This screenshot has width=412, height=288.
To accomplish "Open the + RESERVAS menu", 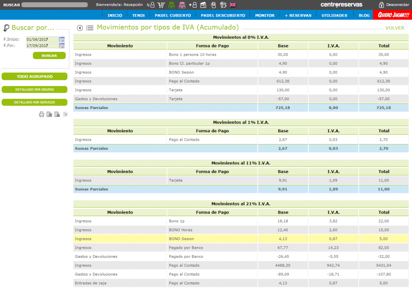I will (x=298, y=16).
